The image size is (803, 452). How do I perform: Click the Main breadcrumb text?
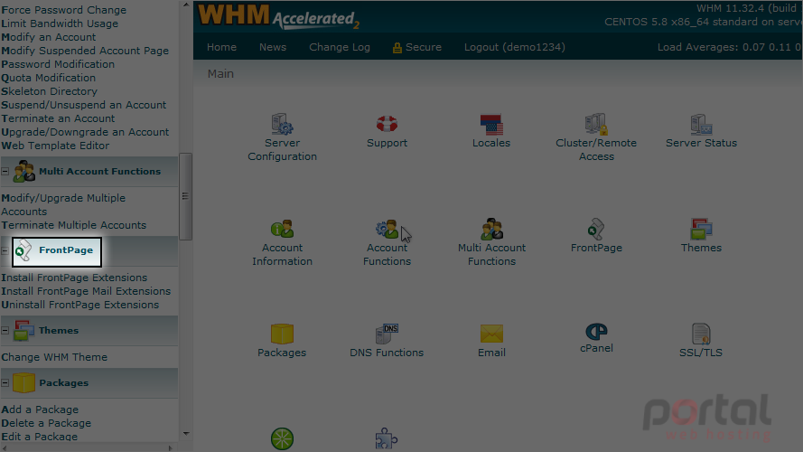(220, 74)
